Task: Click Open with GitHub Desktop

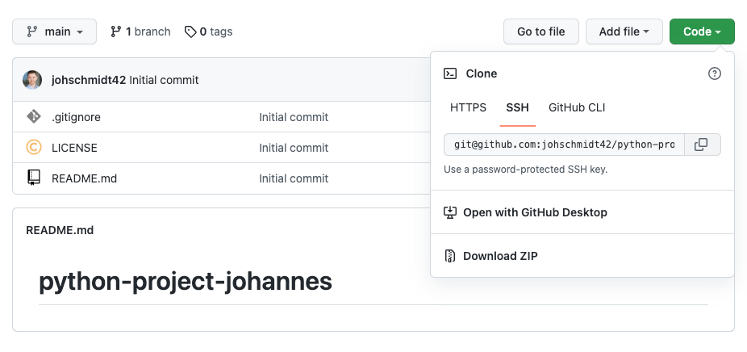Action: pos(534,212)
